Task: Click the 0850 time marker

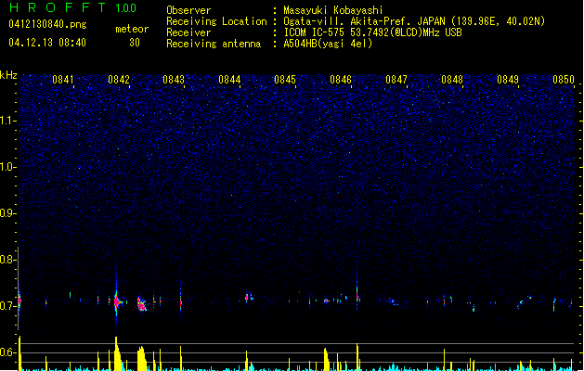Action: pos(564,80)
